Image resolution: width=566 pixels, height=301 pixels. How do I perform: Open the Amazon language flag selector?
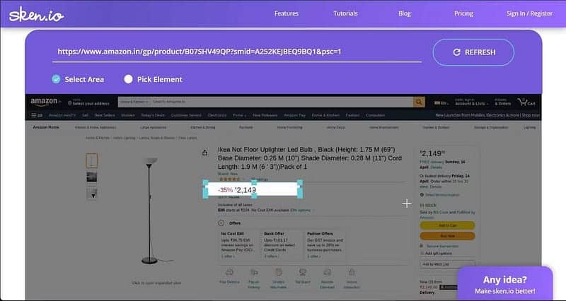coord(441,103)
